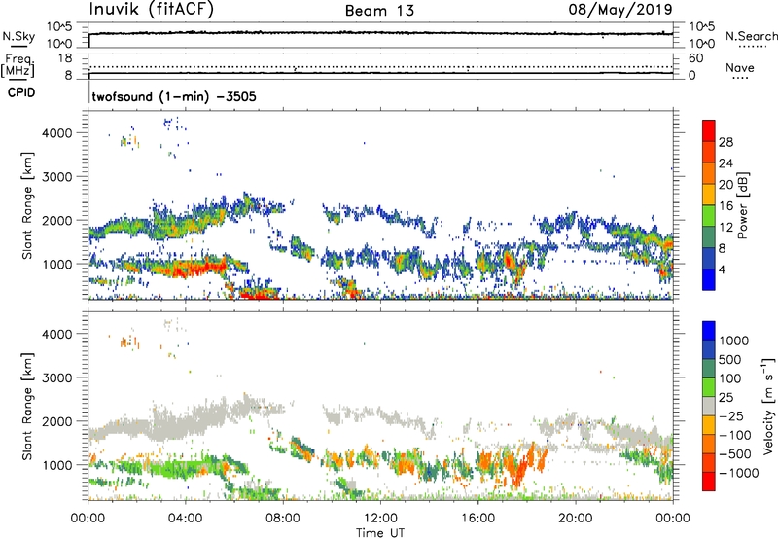Click the 'Inuvik (fitACF)' title text
The width and height of the screenshot is (778, 539).
click(151, 10)
